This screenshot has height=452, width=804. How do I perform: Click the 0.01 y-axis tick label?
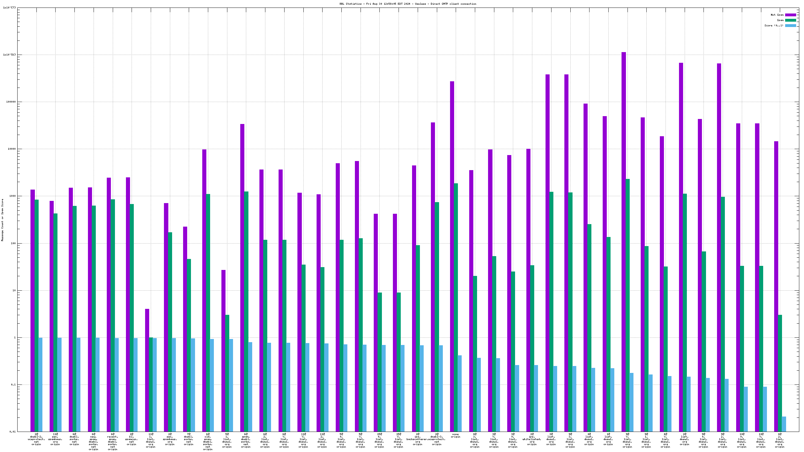12,432
